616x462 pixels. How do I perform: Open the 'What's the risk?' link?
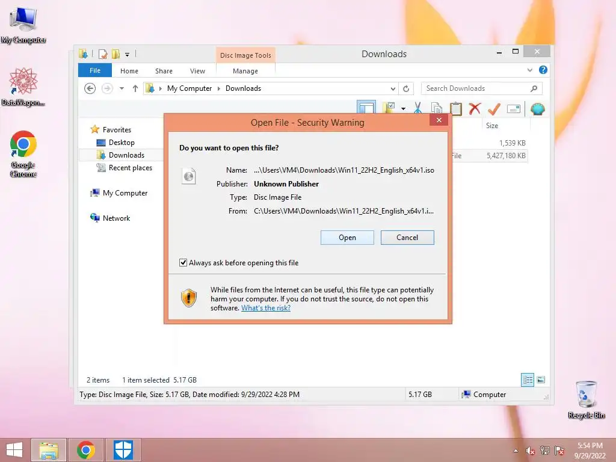265,308
